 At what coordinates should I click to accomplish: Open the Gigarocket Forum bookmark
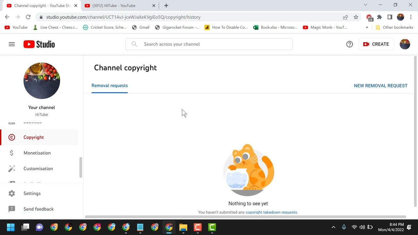[x=177, y=27]
